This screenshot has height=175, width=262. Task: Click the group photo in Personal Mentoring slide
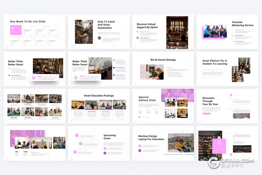215,31
